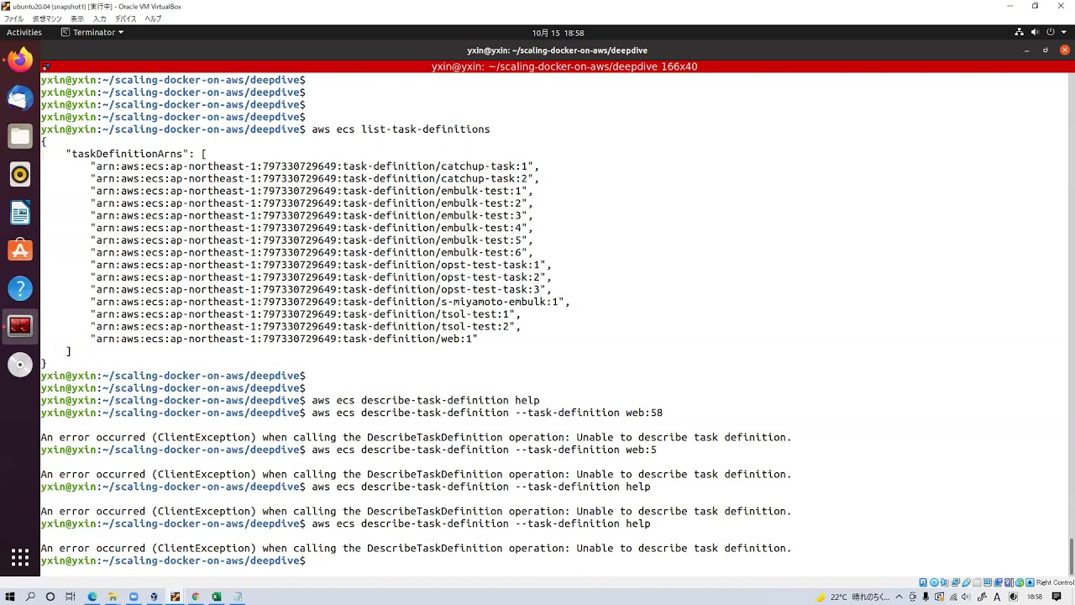The image size is (1075, 605).
Task: Open the Ubuntu power menu icon
Action: (1051, 32)
